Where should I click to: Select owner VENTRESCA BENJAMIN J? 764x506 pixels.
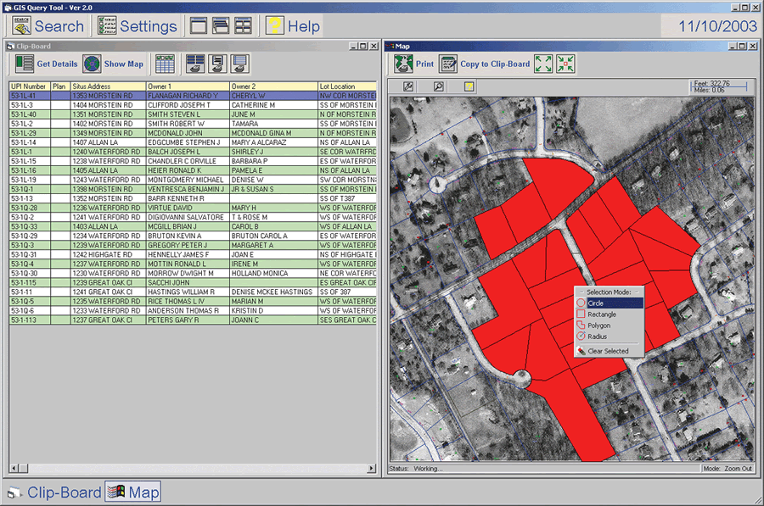(188, 189)
